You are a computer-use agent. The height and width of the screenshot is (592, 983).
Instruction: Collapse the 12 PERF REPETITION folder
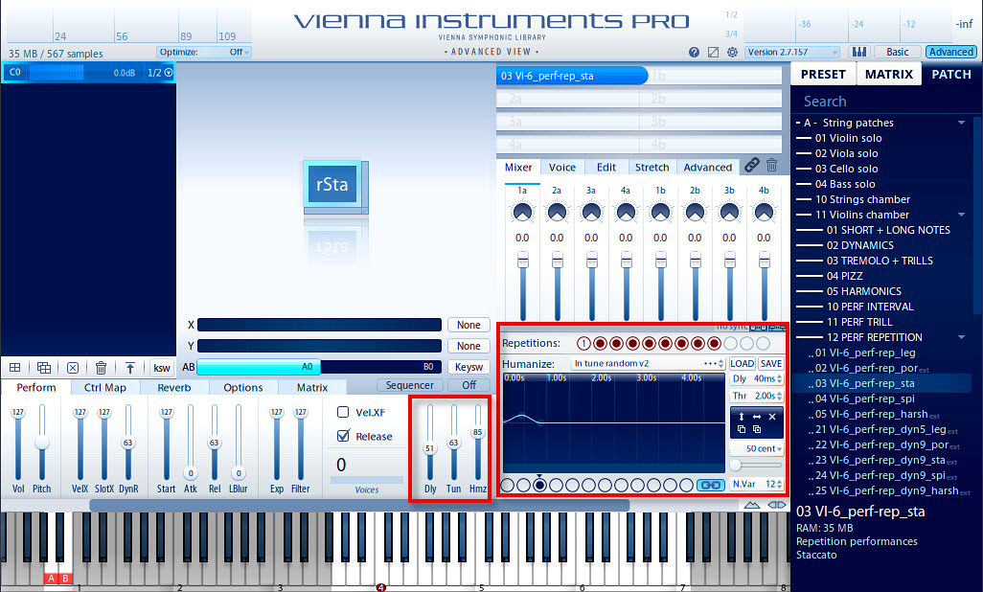961,337
